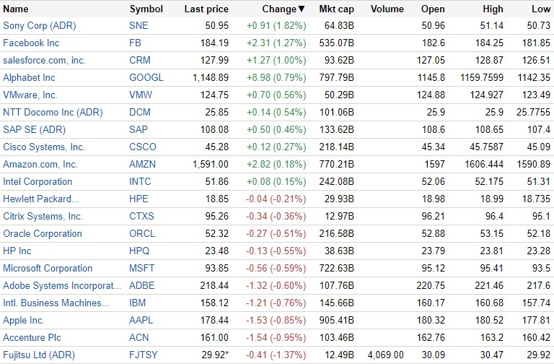Select the VMware, Inc. link

click(30, 95)
